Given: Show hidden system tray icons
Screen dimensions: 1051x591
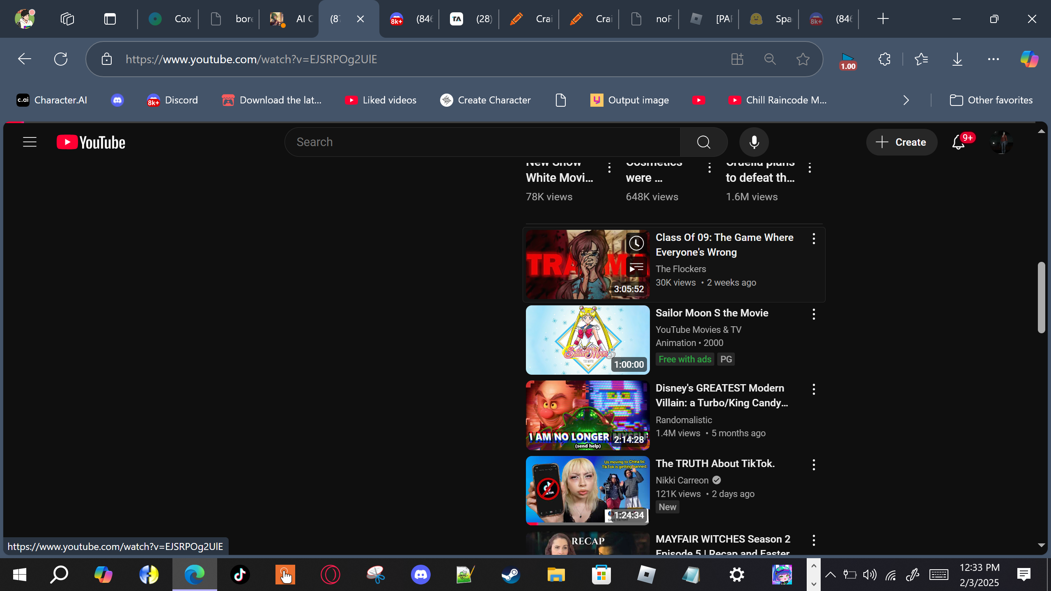Looking at the screenshot, I should (830, 575).
